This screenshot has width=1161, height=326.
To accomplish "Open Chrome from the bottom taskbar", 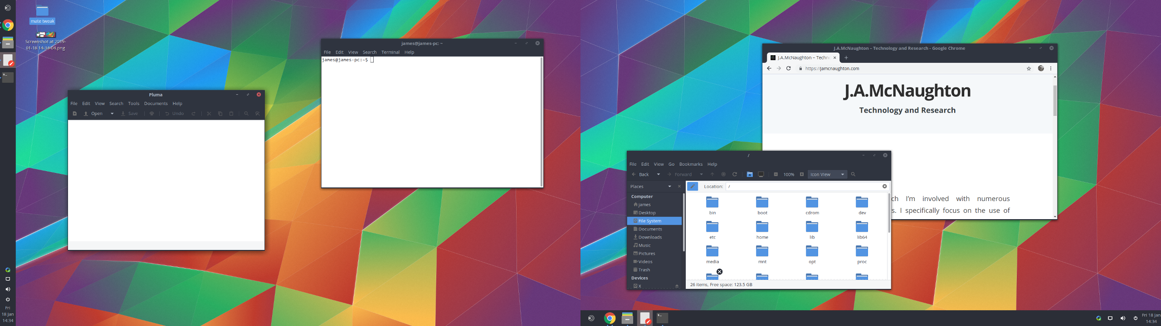I will click(610, 318).
